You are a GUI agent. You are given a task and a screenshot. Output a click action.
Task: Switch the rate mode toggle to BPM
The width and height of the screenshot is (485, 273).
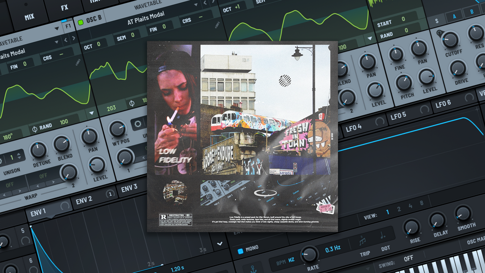281,262
